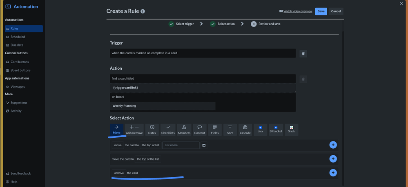Go to Review and save step
The width and height of the screenshot is (408, 187).
[265, 24]
